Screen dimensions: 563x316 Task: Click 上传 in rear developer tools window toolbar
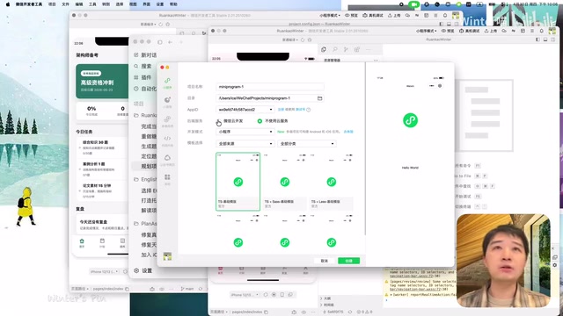point(394,16)
